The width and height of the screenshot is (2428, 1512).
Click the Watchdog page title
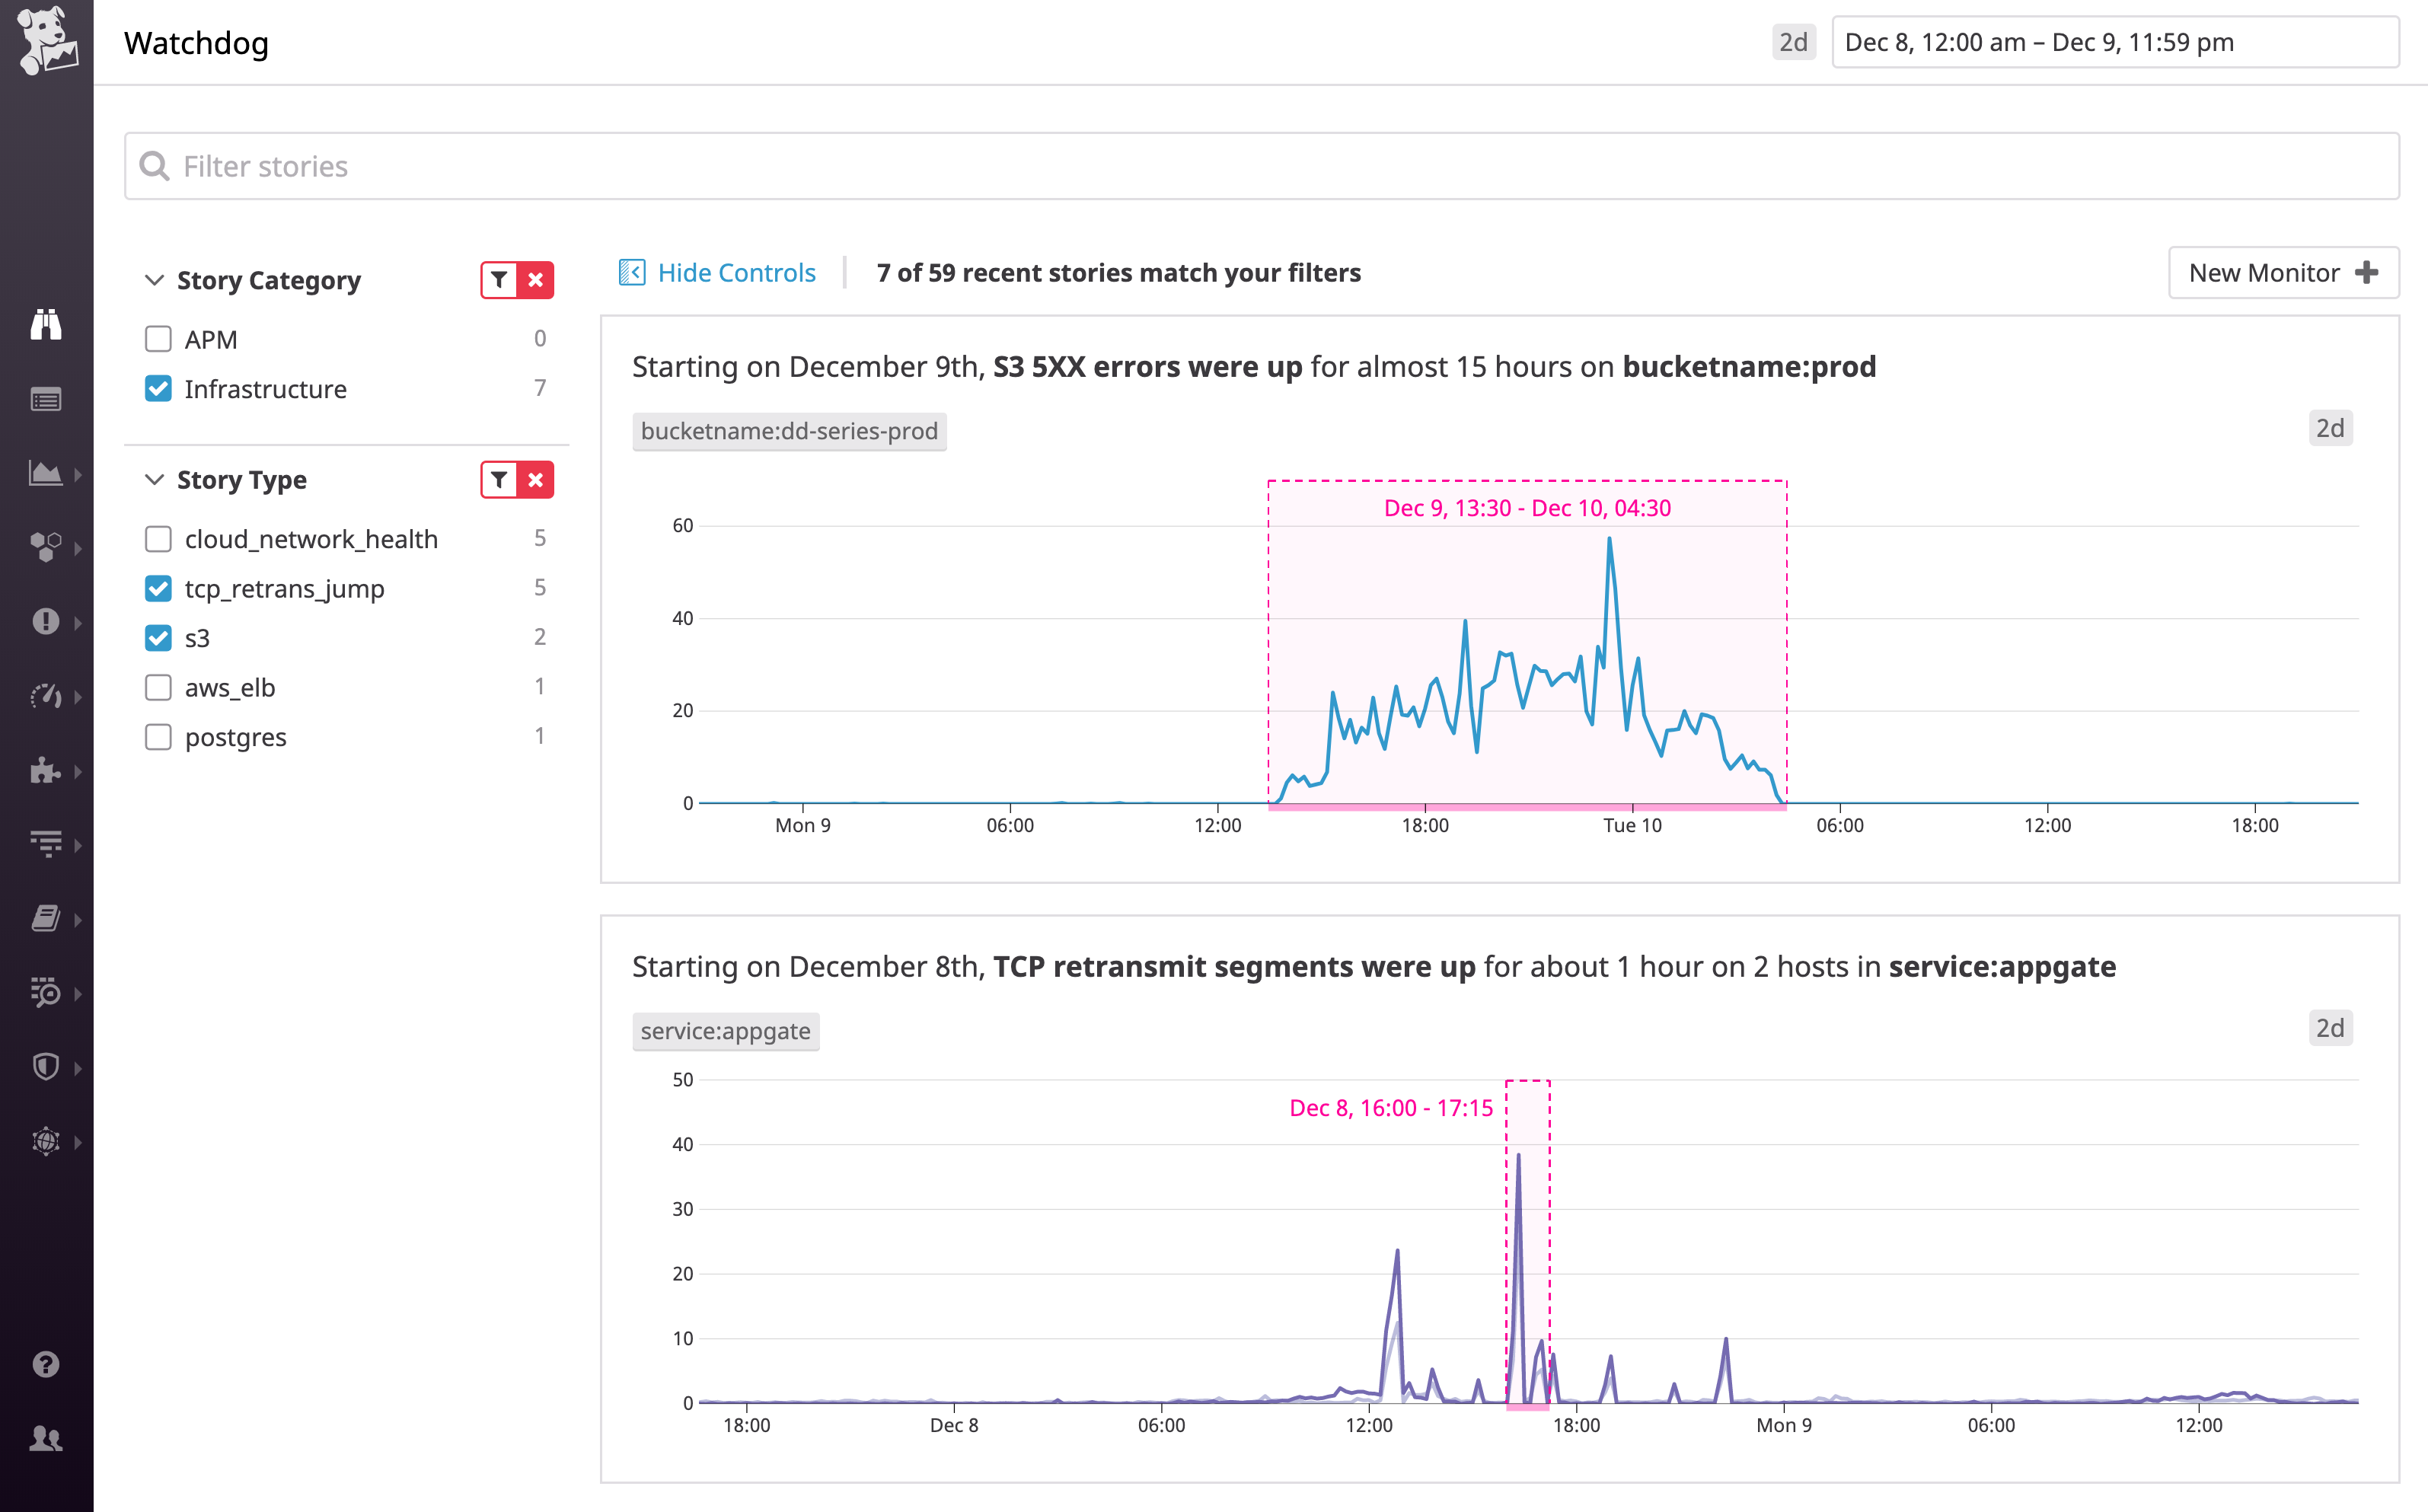[196, 43]
